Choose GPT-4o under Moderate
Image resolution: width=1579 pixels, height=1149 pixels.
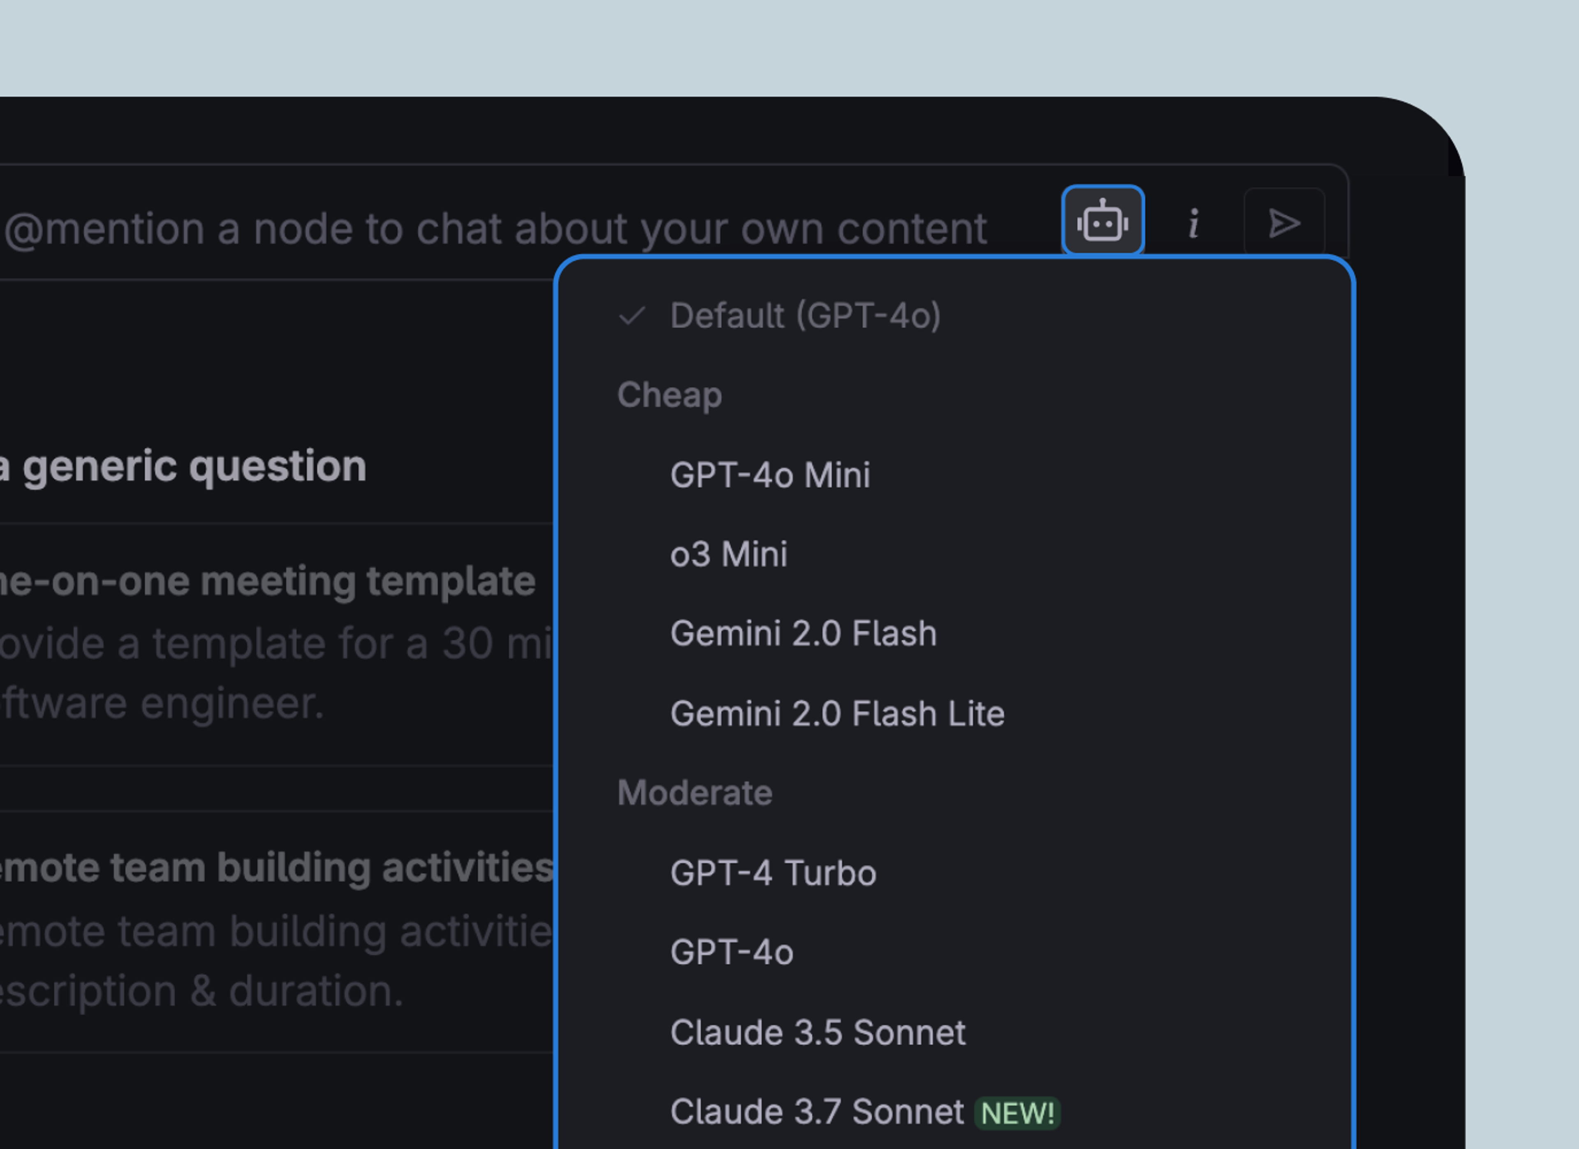[x=731, y=953]
